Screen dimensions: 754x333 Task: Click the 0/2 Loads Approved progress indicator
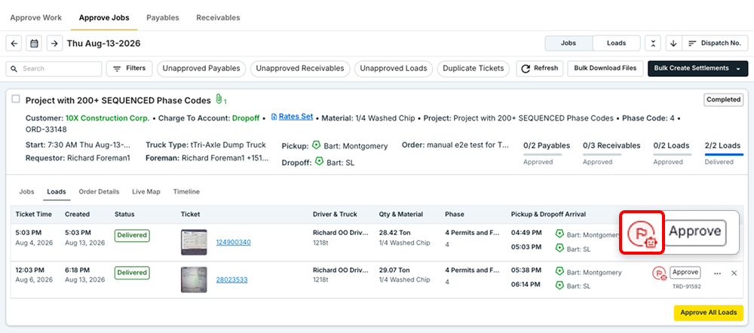pos(673,153)
